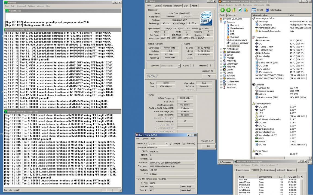
Task: Switch to Task Manager Netzwerk tab
Action: [281, 170]
